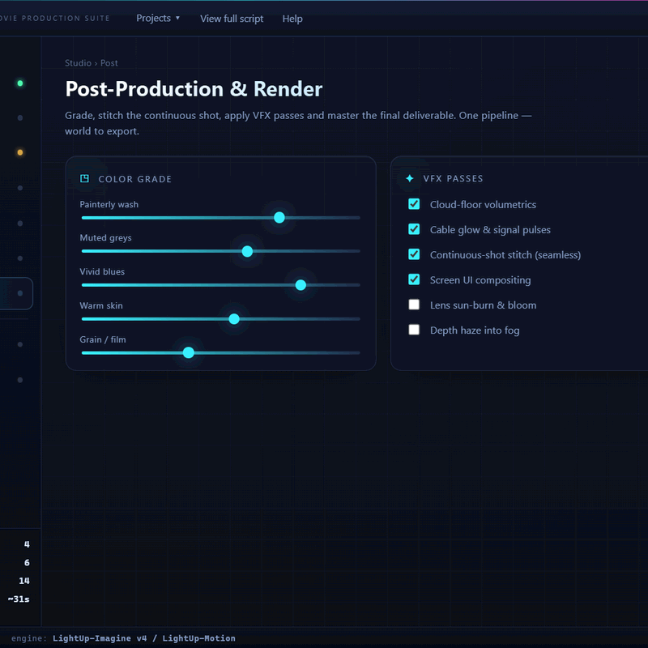Click the engine LightUp-Imagine v4 status text
Image resolution: width=648 pixels, height=648 pixels.
[x=123, y=638]
